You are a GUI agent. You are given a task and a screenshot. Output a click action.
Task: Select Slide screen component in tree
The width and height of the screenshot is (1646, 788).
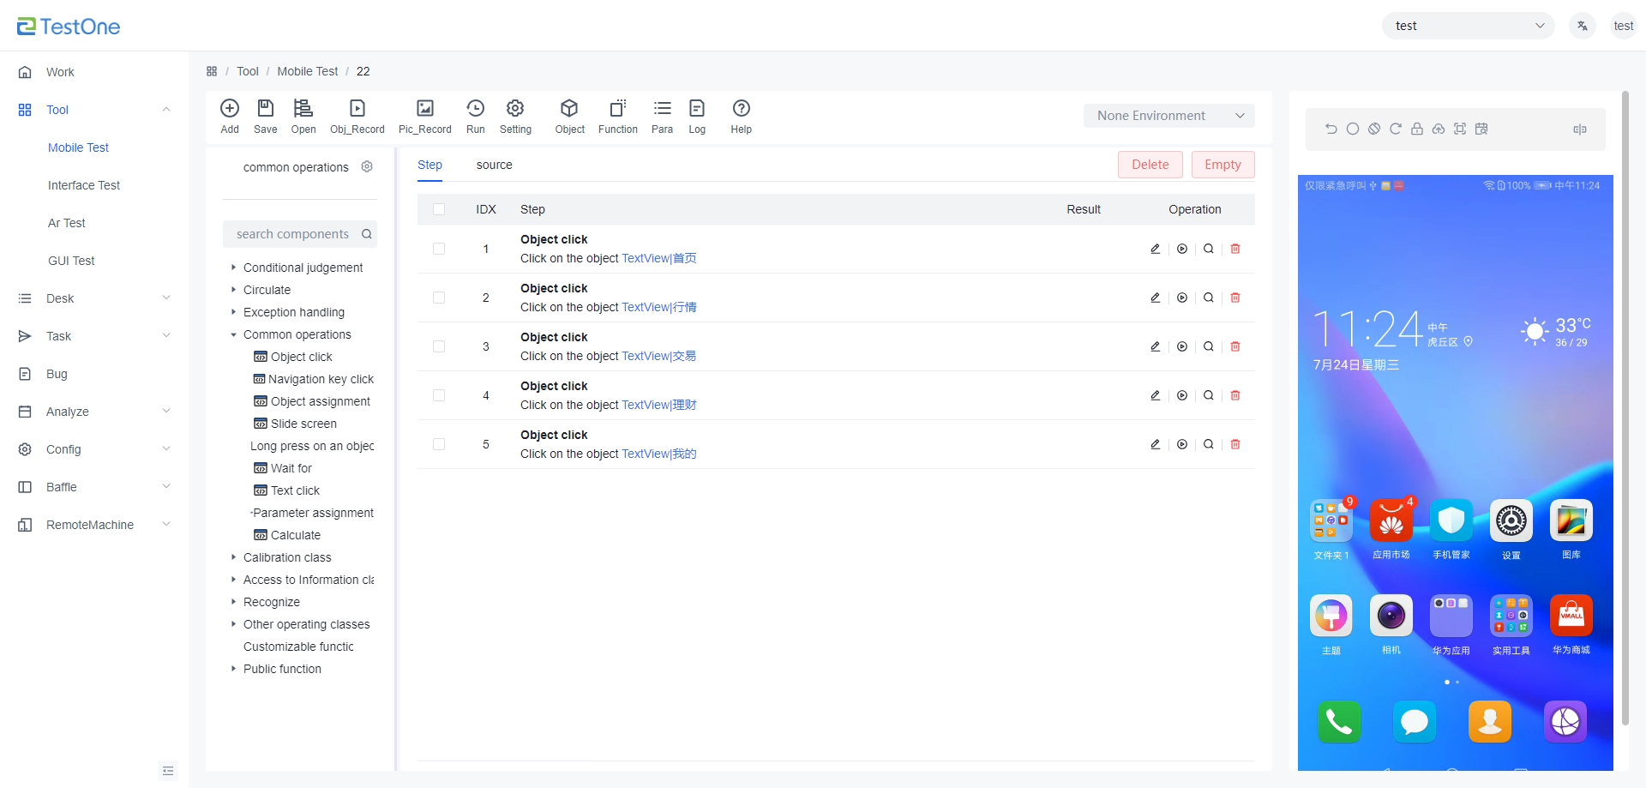click(x=303, y=424)
